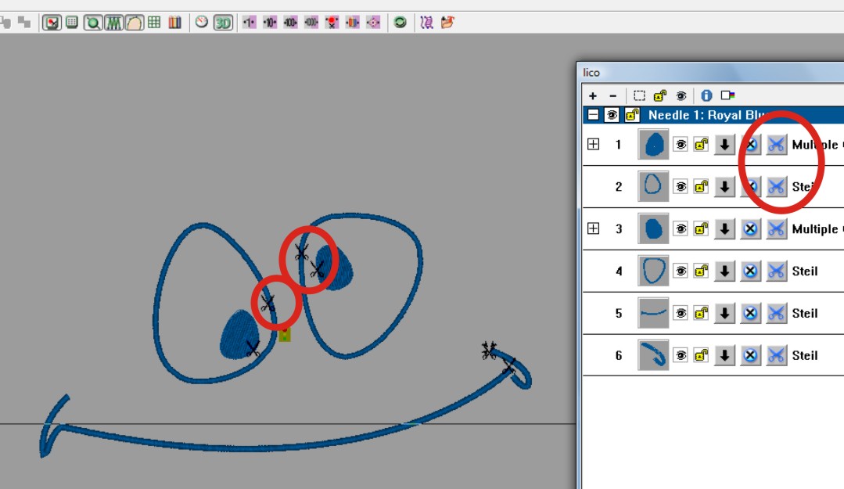The image size is (844, 489).
Task: Click the blue info icon
Action: click(706, 96)
